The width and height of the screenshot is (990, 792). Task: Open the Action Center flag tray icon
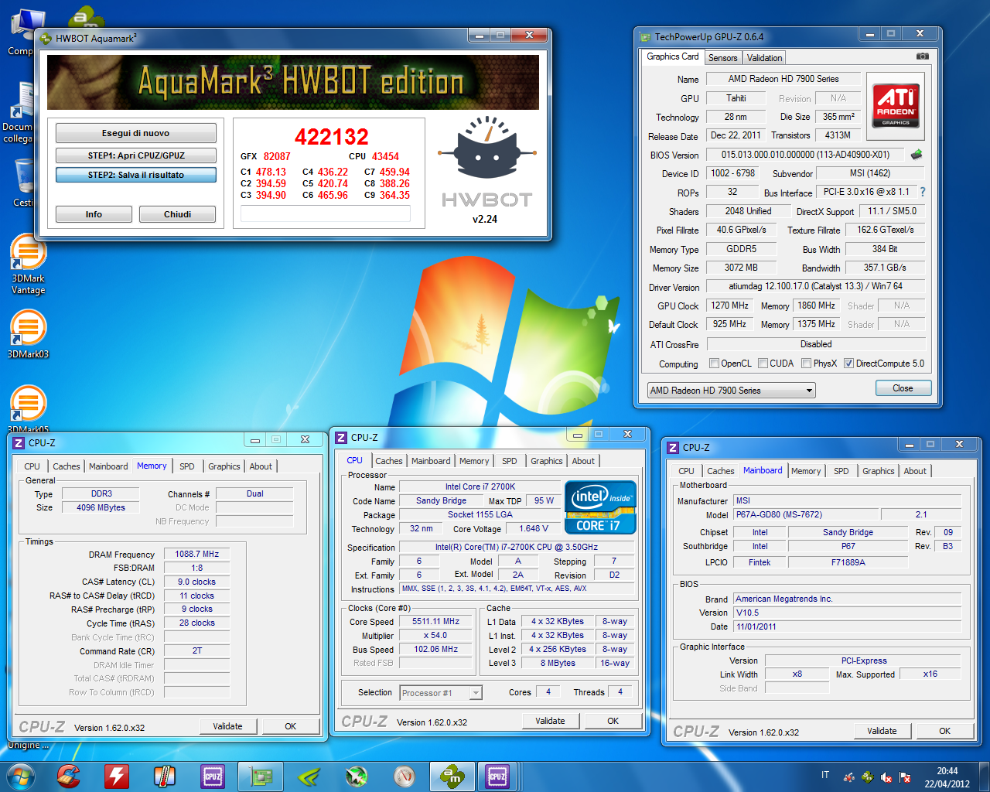coord(905,777)
